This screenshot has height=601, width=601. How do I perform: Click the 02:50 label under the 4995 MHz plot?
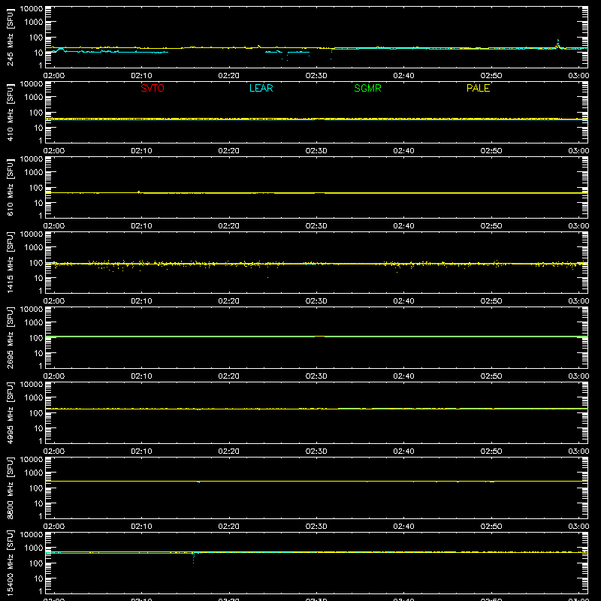[x=491, y=452]
